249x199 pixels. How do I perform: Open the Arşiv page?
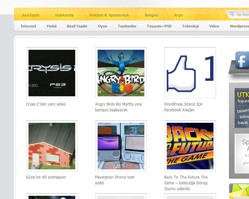179,15
